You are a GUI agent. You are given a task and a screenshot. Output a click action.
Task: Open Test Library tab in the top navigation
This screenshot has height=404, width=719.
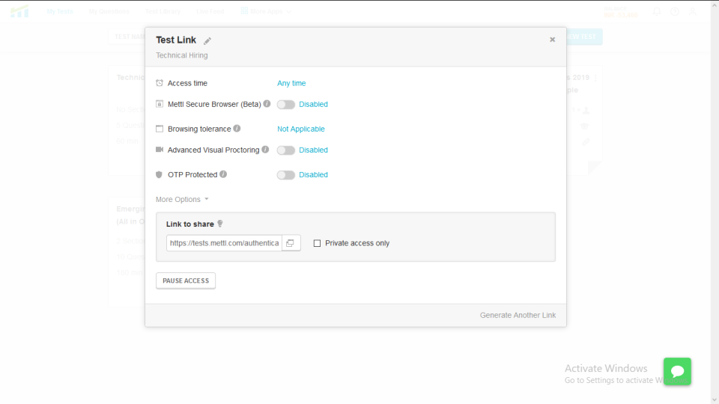click(x=163, y=11)
